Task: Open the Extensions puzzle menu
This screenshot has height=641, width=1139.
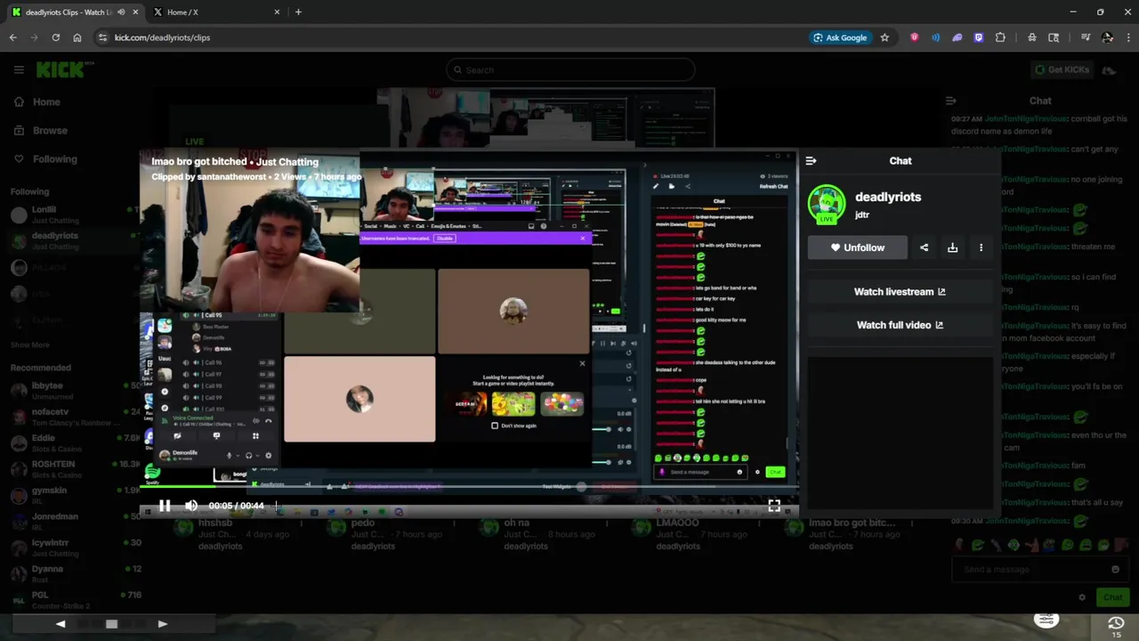Action: 1000,37
